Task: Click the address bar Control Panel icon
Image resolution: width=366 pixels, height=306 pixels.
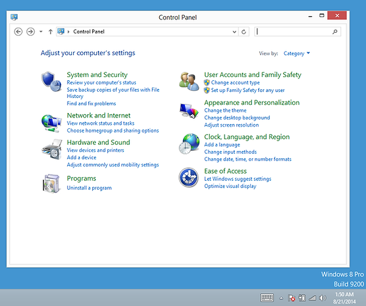Action: coord(60,32)
